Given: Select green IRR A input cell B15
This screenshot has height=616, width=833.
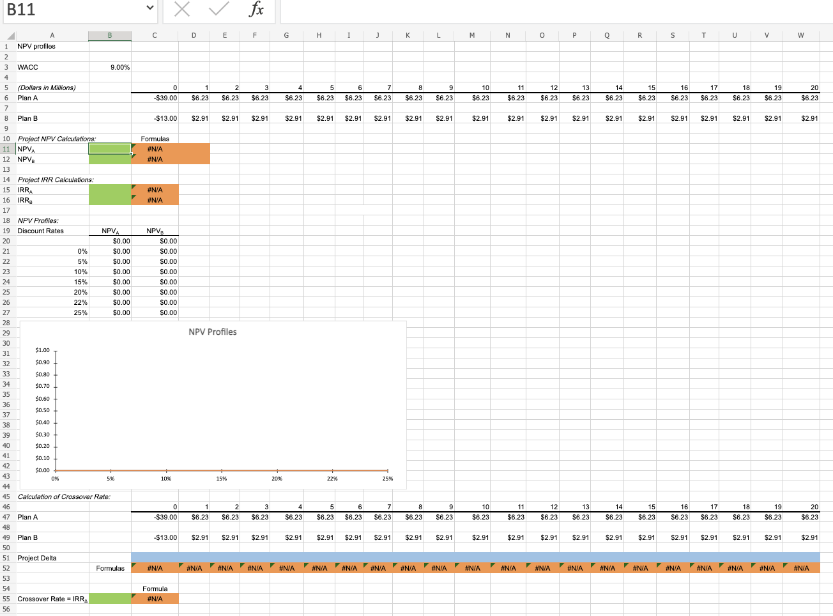Looking at the screenshot, I should pyautogui.click(x=110, y=190).
